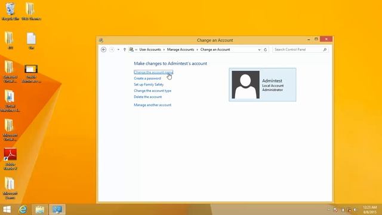Select the image thumbnail file on desktop
Viewport: 382px width, 215px height.
pos(31,73)
